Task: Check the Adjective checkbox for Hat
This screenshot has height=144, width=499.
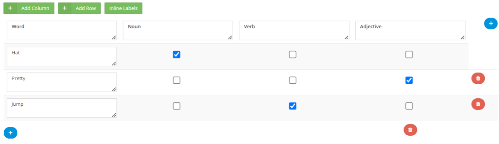Action: coord(409,54)
